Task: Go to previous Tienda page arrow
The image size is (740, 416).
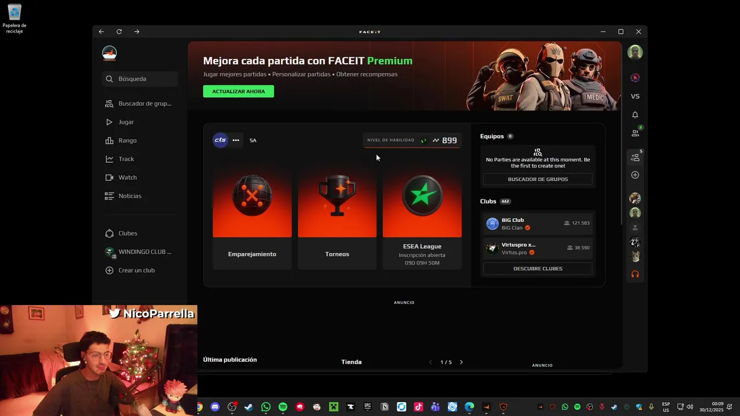Action: tap(430, 362)
